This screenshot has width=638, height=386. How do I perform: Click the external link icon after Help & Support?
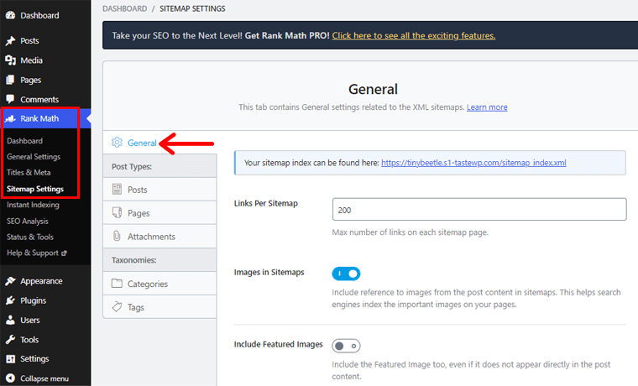click(64, 253)
